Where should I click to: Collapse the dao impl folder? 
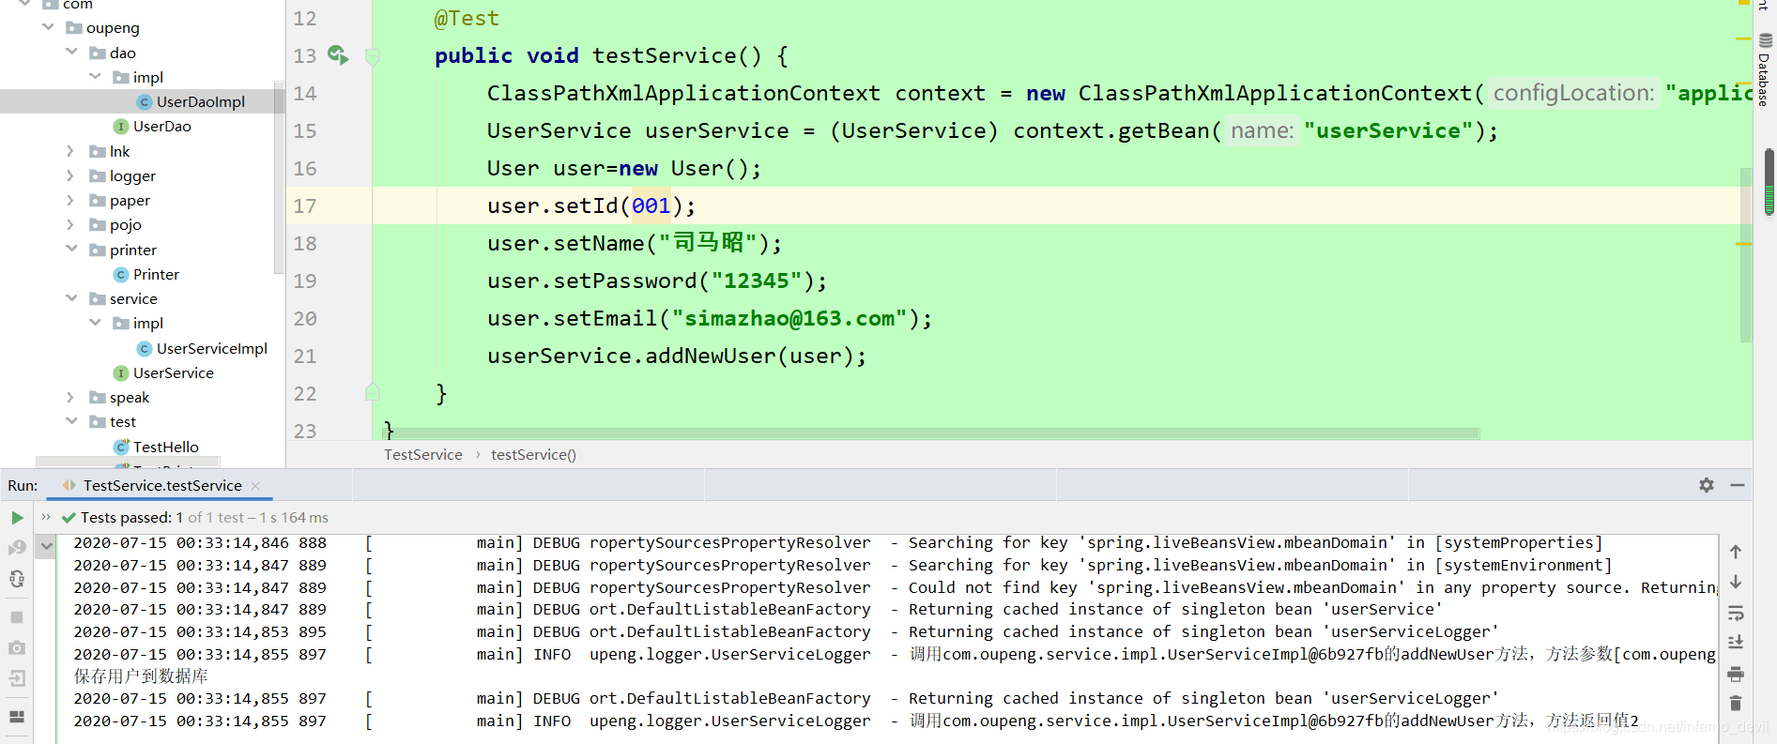pos(95,77)
